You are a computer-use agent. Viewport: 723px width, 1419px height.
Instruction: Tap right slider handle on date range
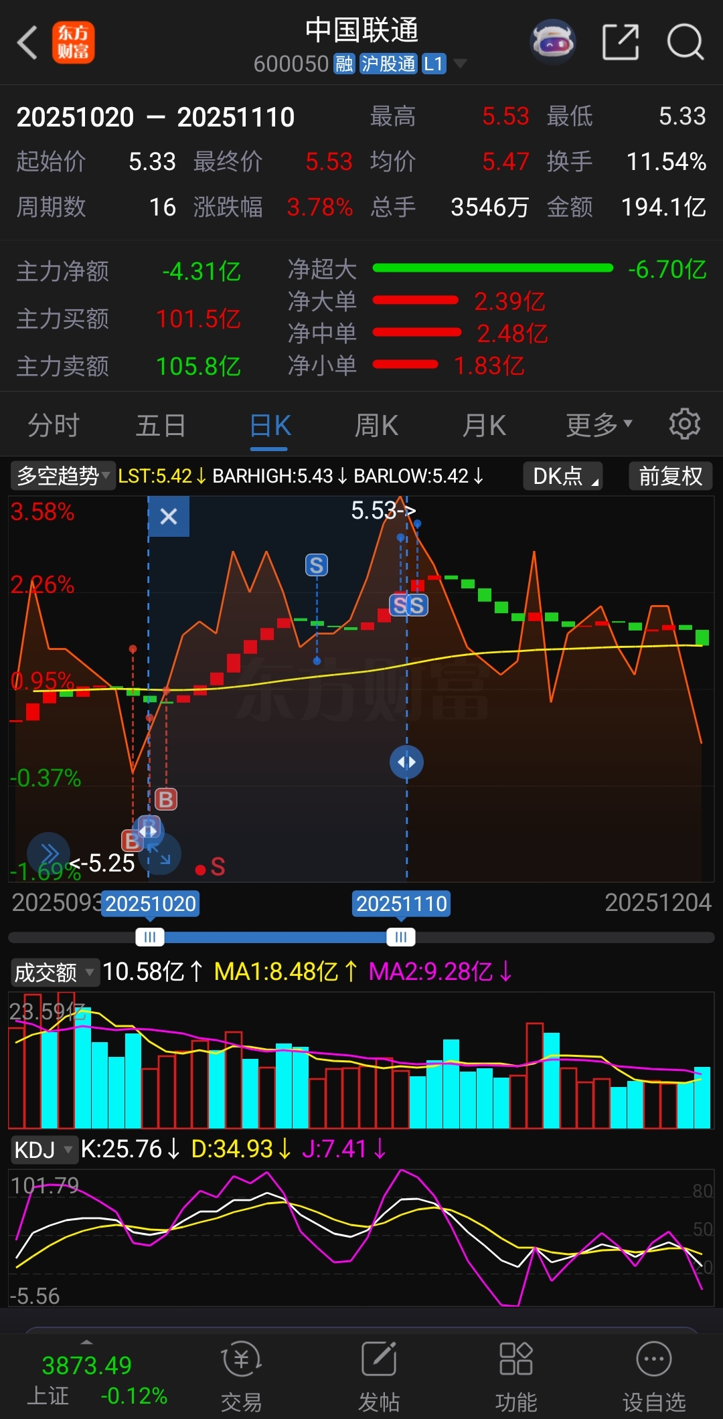pyautogui.click(x=401, y=937)
